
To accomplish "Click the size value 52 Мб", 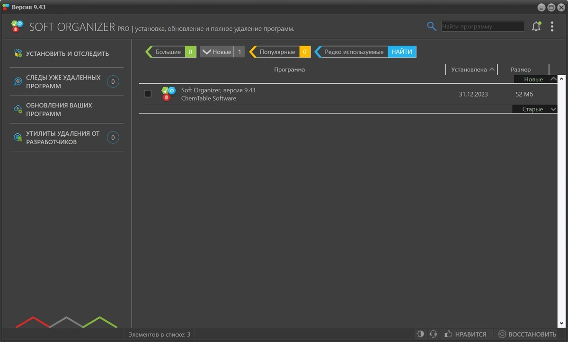I will [524, 94].
